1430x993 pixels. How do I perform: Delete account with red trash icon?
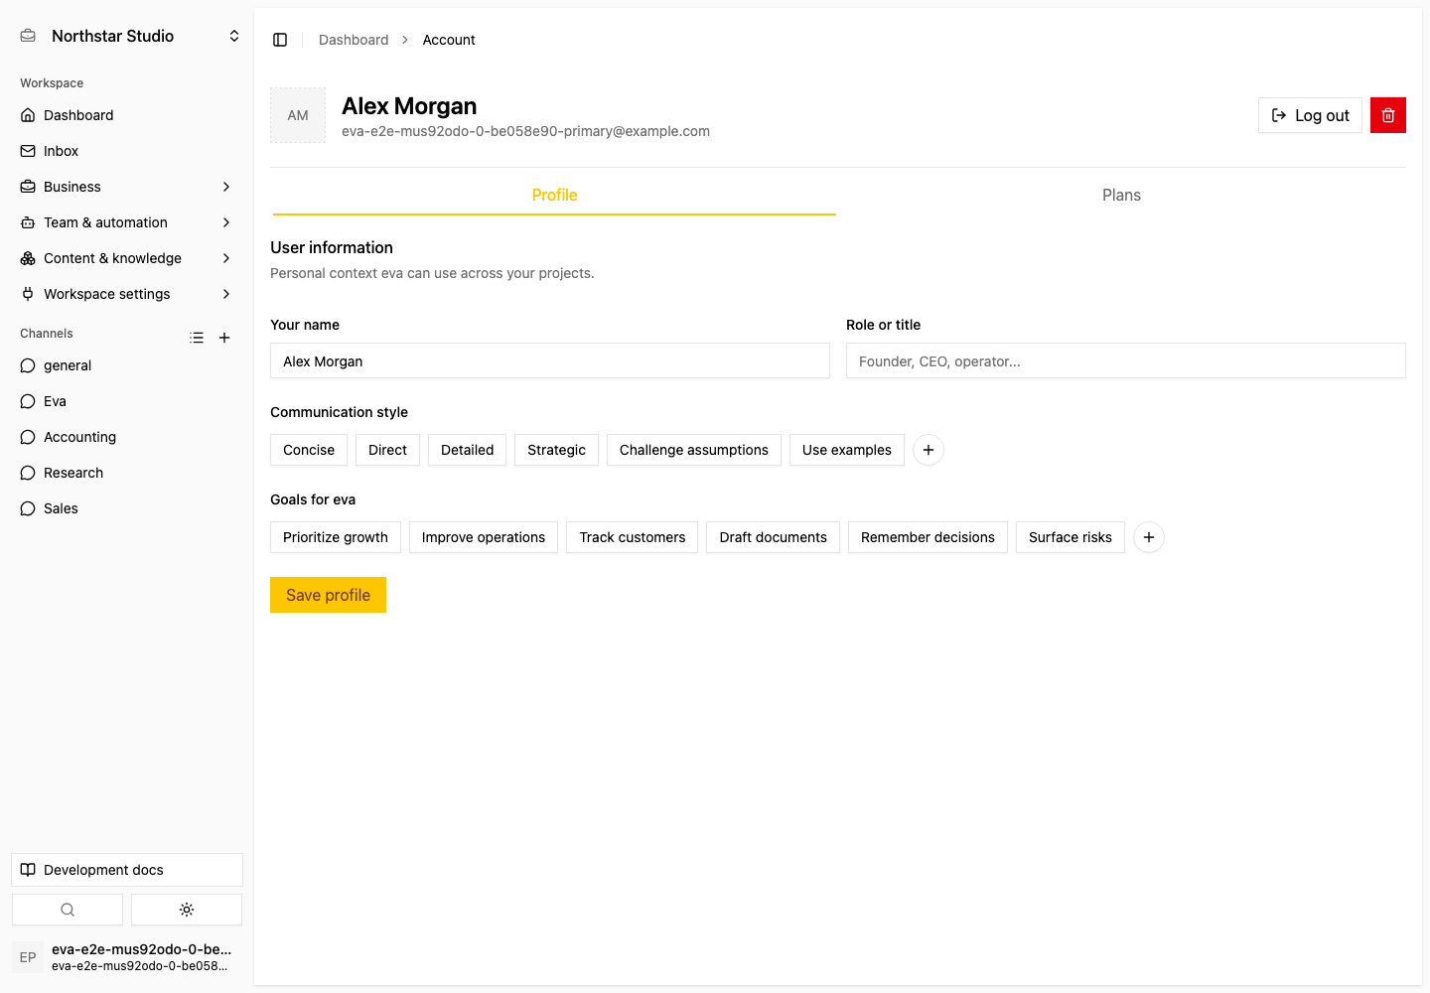[x=1388, y=115]
